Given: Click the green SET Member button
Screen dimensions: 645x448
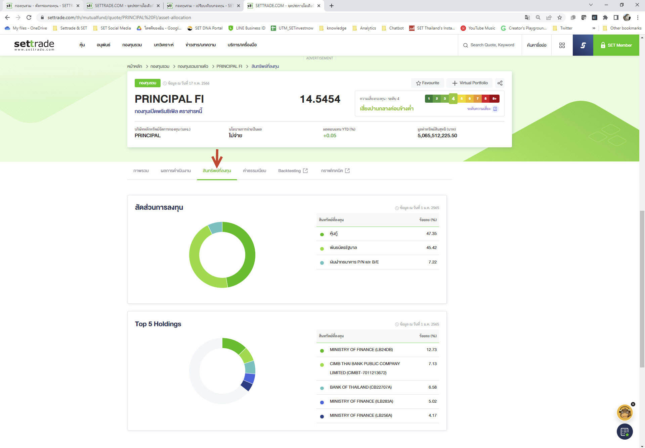Looking at the screenshot, I should point(616,45).
